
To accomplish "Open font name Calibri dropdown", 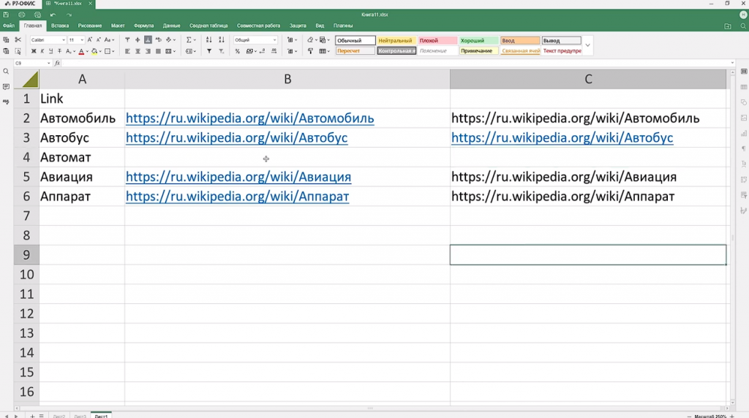I will click(x=63, y=40).
